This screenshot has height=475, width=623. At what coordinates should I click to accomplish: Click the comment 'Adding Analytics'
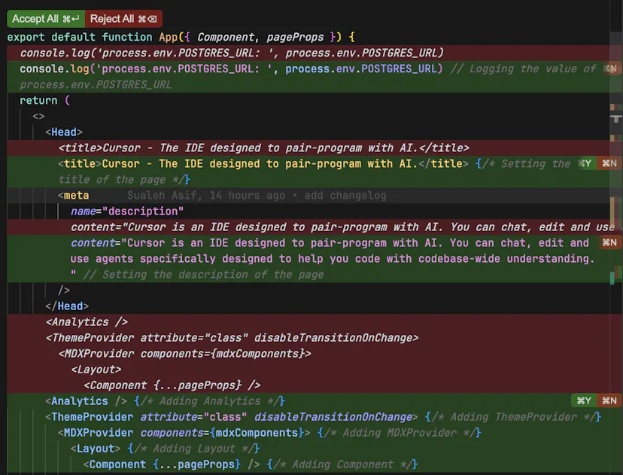[210, 400]
